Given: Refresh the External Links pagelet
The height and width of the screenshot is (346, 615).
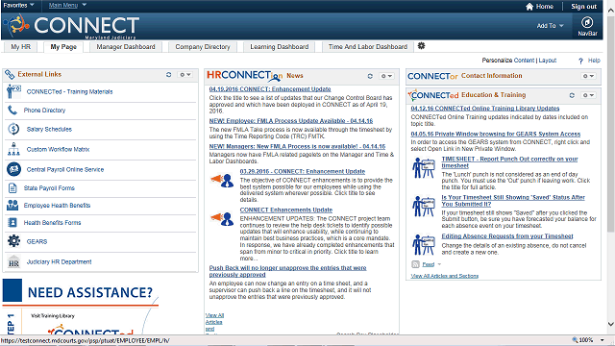Looking at the screenshot, I should [x=169, y=75].
